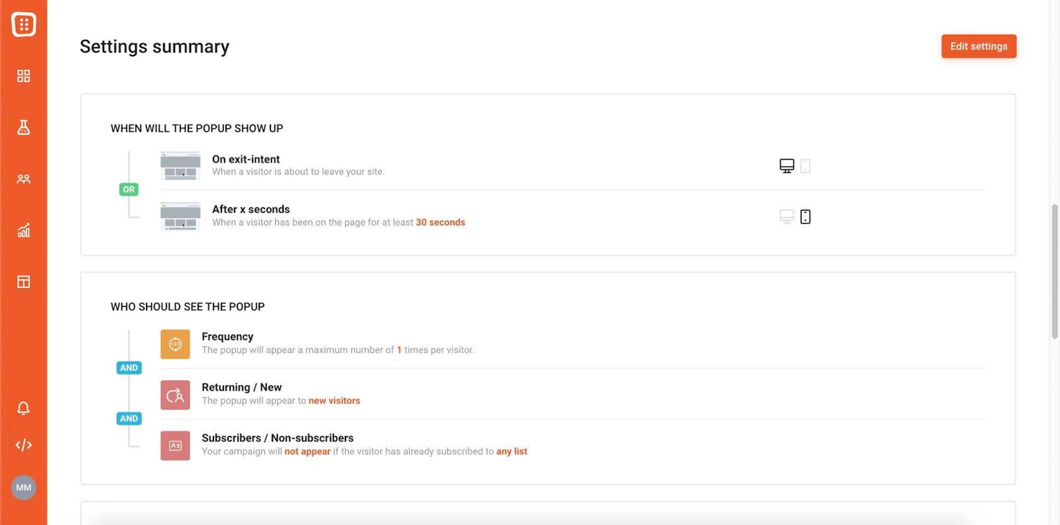Change the not appear subscriber behavior
1060x525 pixels.
pos(308,451)
